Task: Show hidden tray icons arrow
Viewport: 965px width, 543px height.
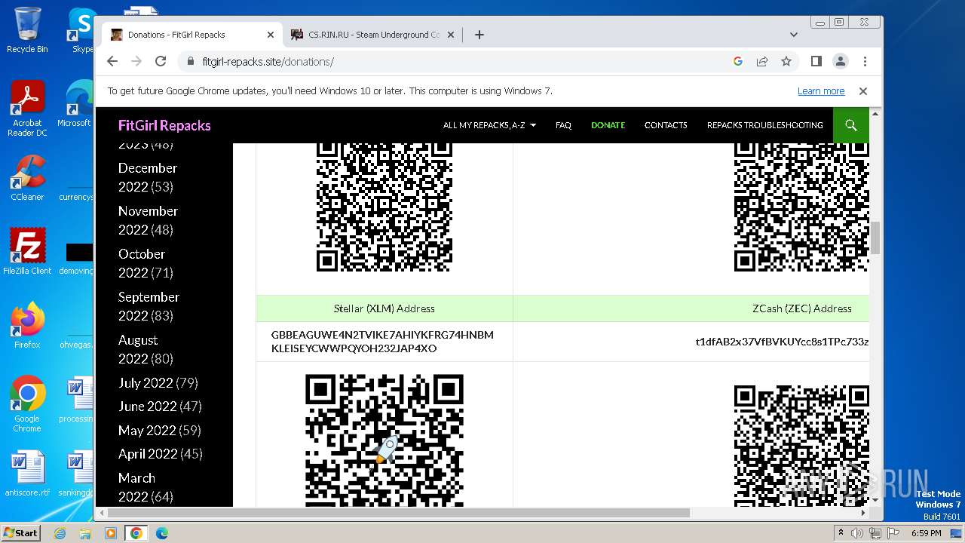Action: click(841, 533)
